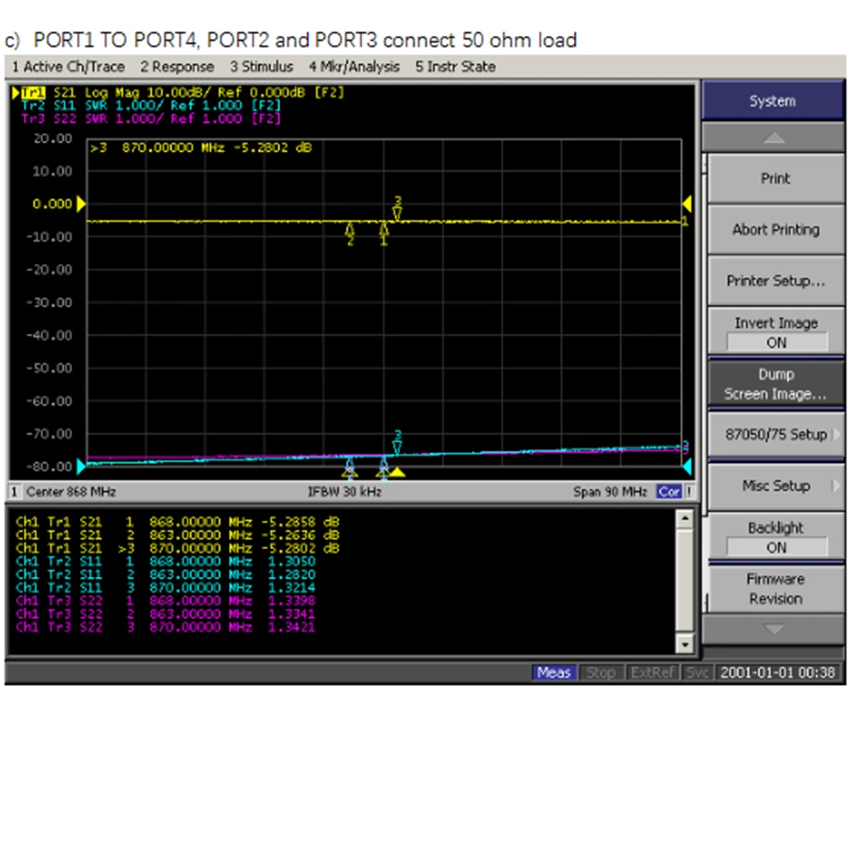
Task: Click cyan reference arrow at bottom right
Action: click(687, 467)
